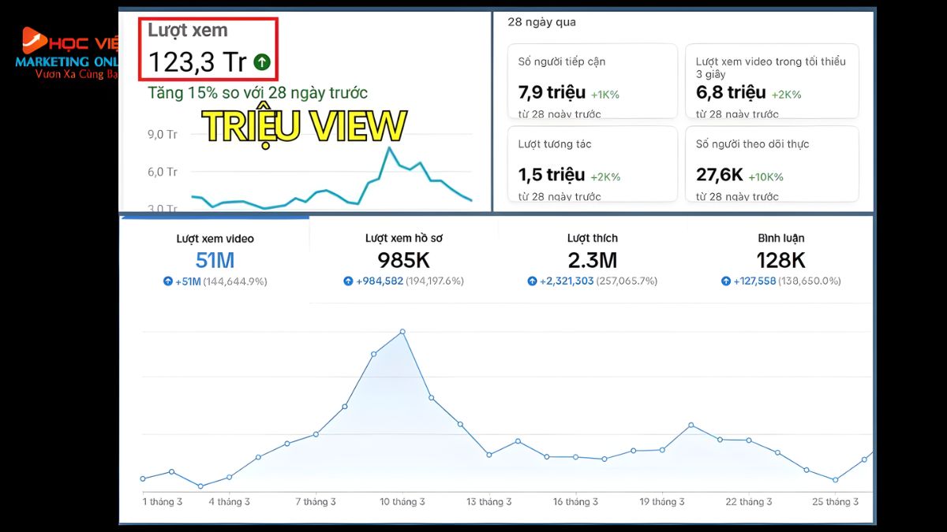Open the Số người tiếp cận card

click(x=593, y=81)
